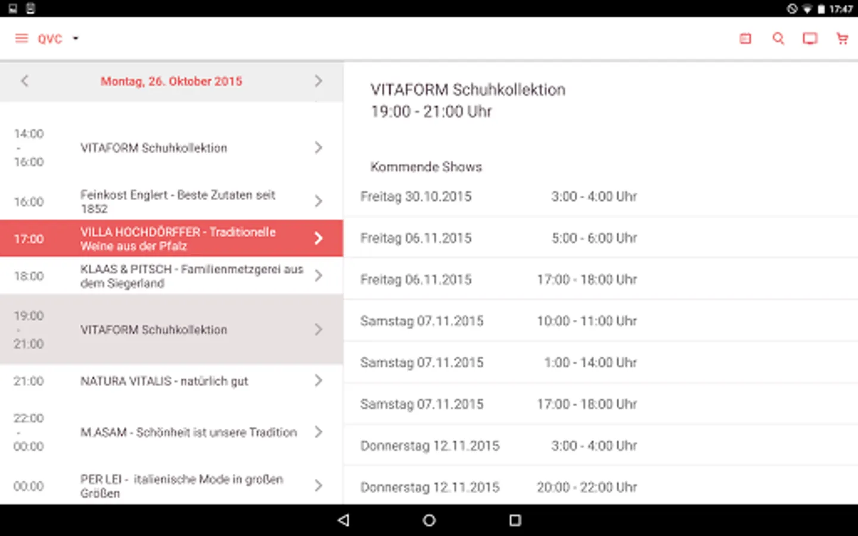Viewport: 858px width, 536px height.
Task: Tap chevron on NATURA VITALIS row
Action: (318, 381)
